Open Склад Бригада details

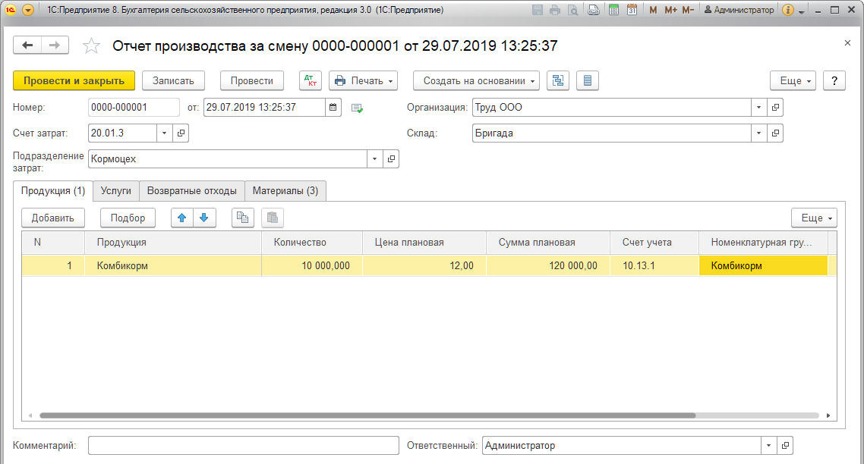pyautogui.click(x=775, y=133)
